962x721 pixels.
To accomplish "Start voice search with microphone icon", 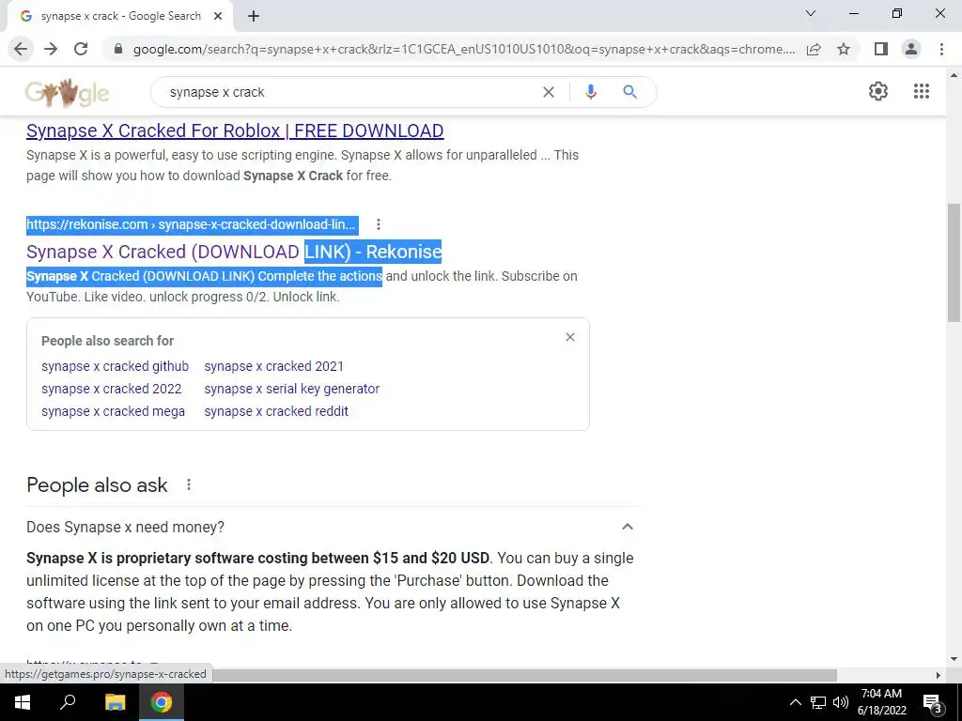I will [x=590, y=92].
